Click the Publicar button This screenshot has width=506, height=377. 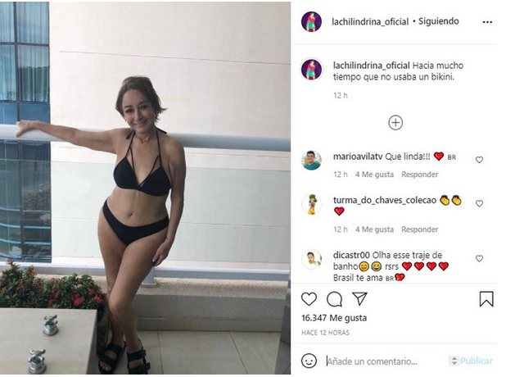tap(476, 361)
